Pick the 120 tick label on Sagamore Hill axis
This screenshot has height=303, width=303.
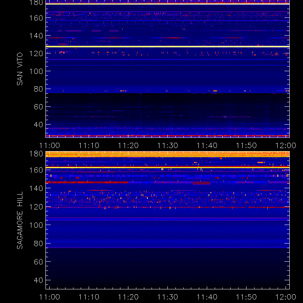click(x=36, y=207)
